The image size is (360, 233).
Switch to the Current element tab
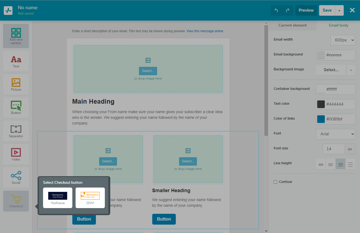tap(293, 25)
